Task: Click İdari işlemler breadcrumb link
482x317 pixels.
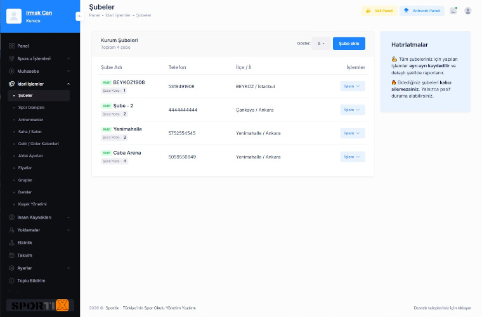Action: coord(118,15)
